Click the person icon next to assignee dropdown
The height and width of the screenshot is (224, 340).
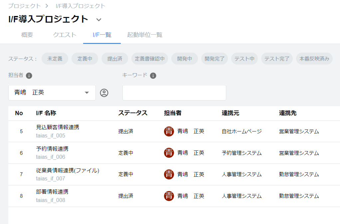click(x=104, y=93)
